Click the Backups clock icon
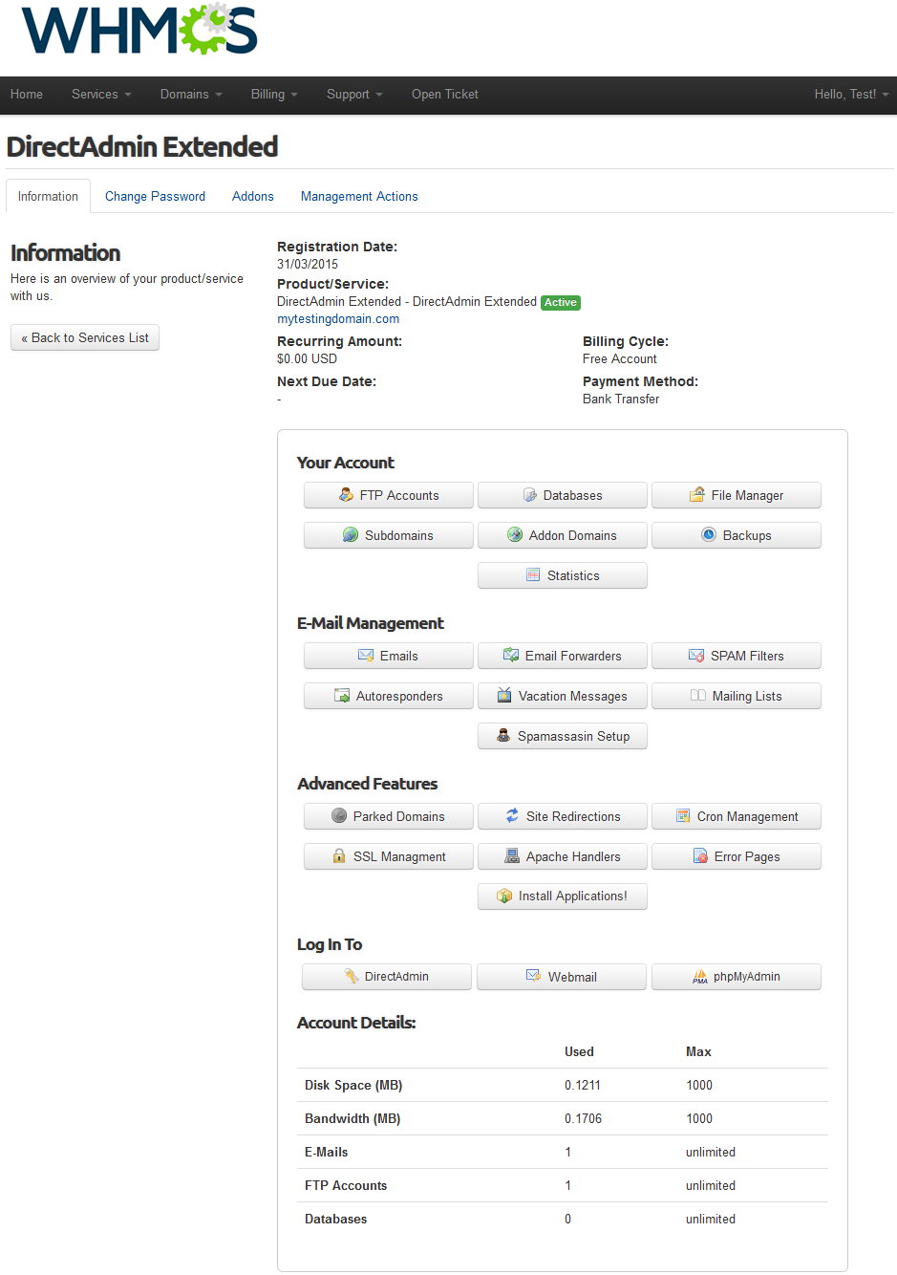897x1275 pixels. 709,535
